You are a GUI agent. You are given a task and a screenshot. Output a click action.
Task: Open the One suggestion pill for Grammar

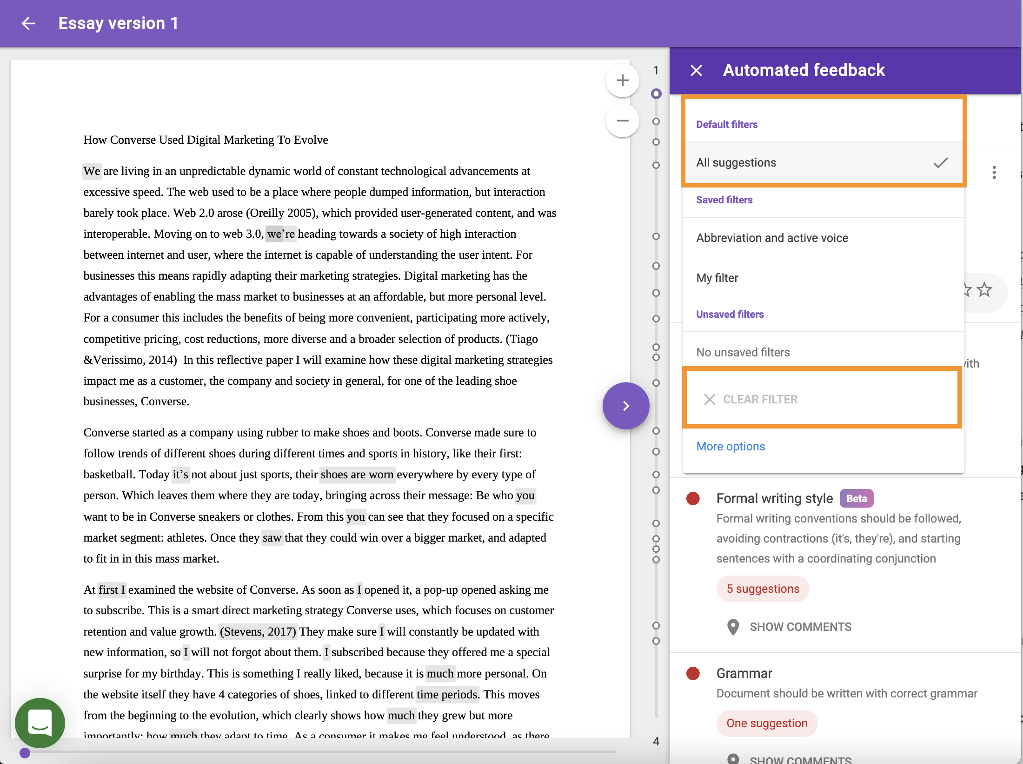(767, 723)
